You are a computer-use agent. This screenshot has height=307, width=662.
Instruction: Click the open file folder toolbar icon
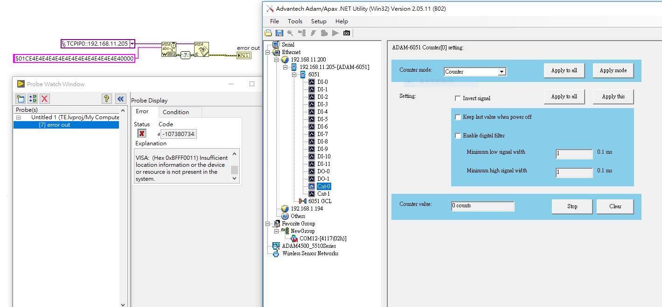pos(268,33)
